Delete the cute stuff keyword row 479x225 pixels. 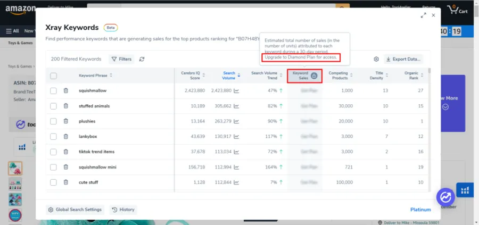65,182
